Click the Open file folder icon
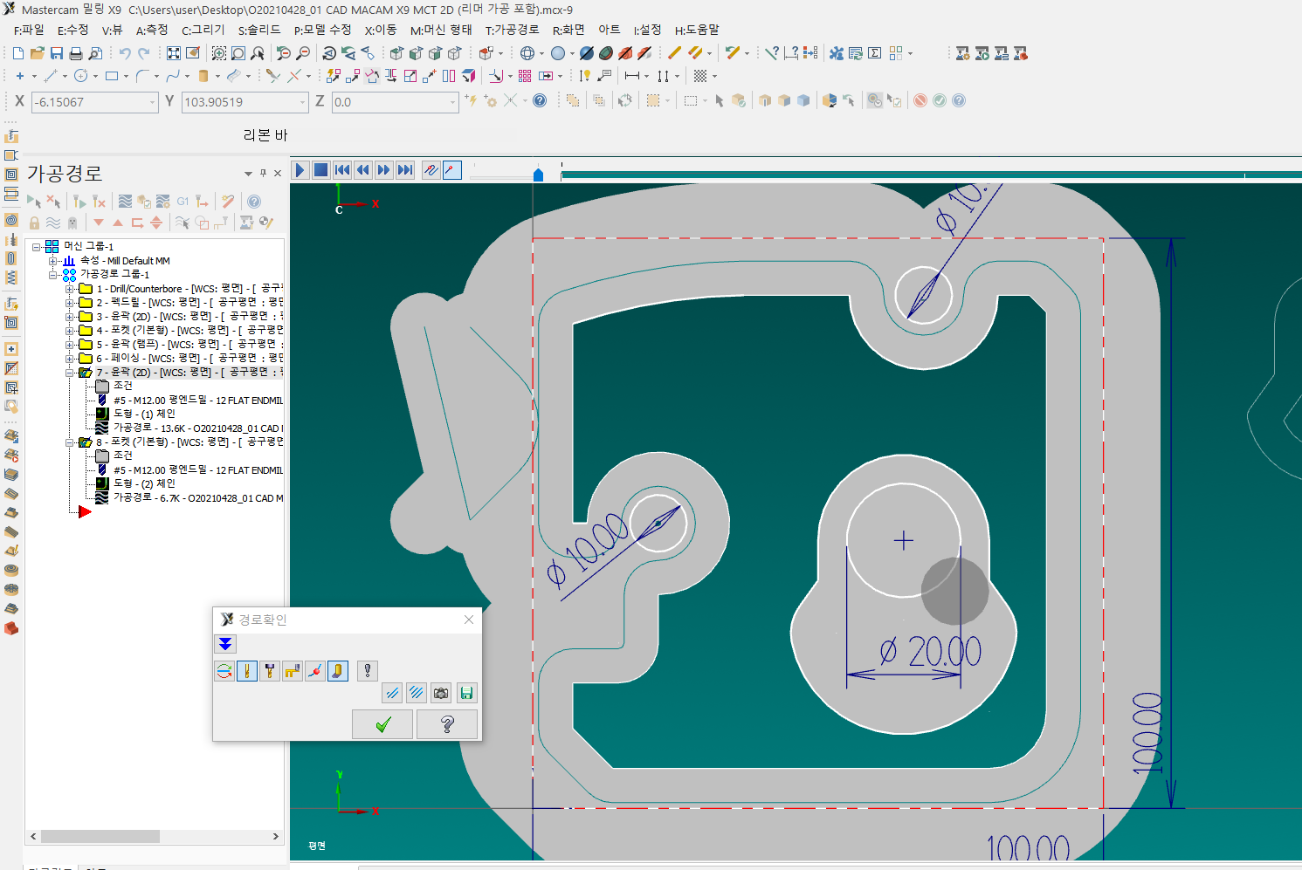Screen dimensions: 1302x870 [x=37, y=53]
